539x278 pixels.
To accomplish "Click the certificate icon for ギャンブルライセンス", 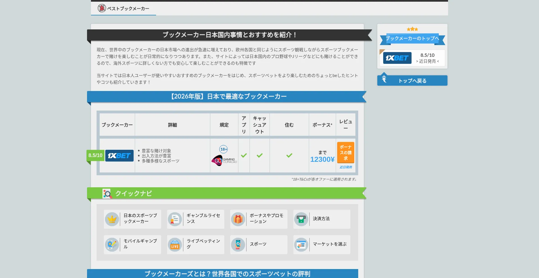I will 175,219.
